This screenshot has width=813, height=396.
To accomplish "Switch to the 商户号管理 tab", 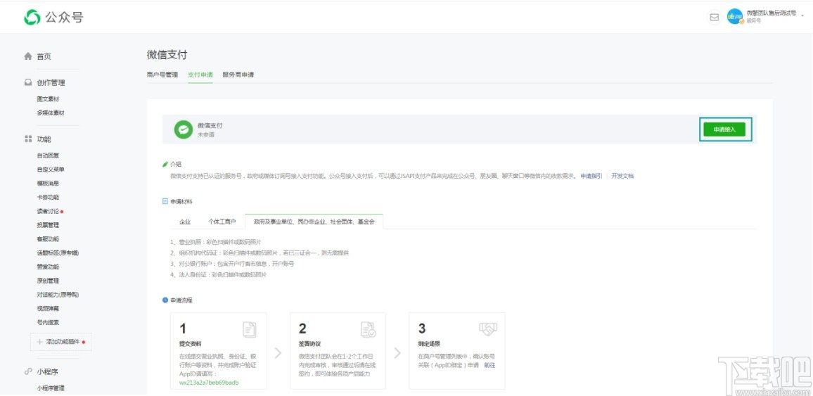I will point(162,75).
